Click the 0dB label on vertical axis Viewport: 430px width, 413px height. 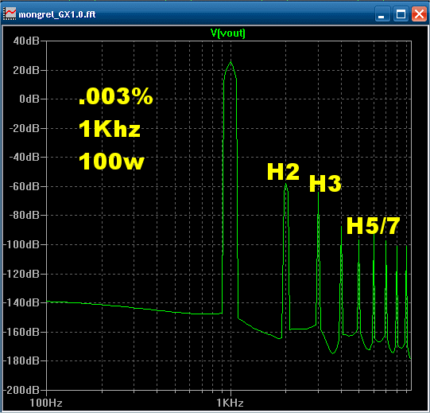tap(29, 99)
